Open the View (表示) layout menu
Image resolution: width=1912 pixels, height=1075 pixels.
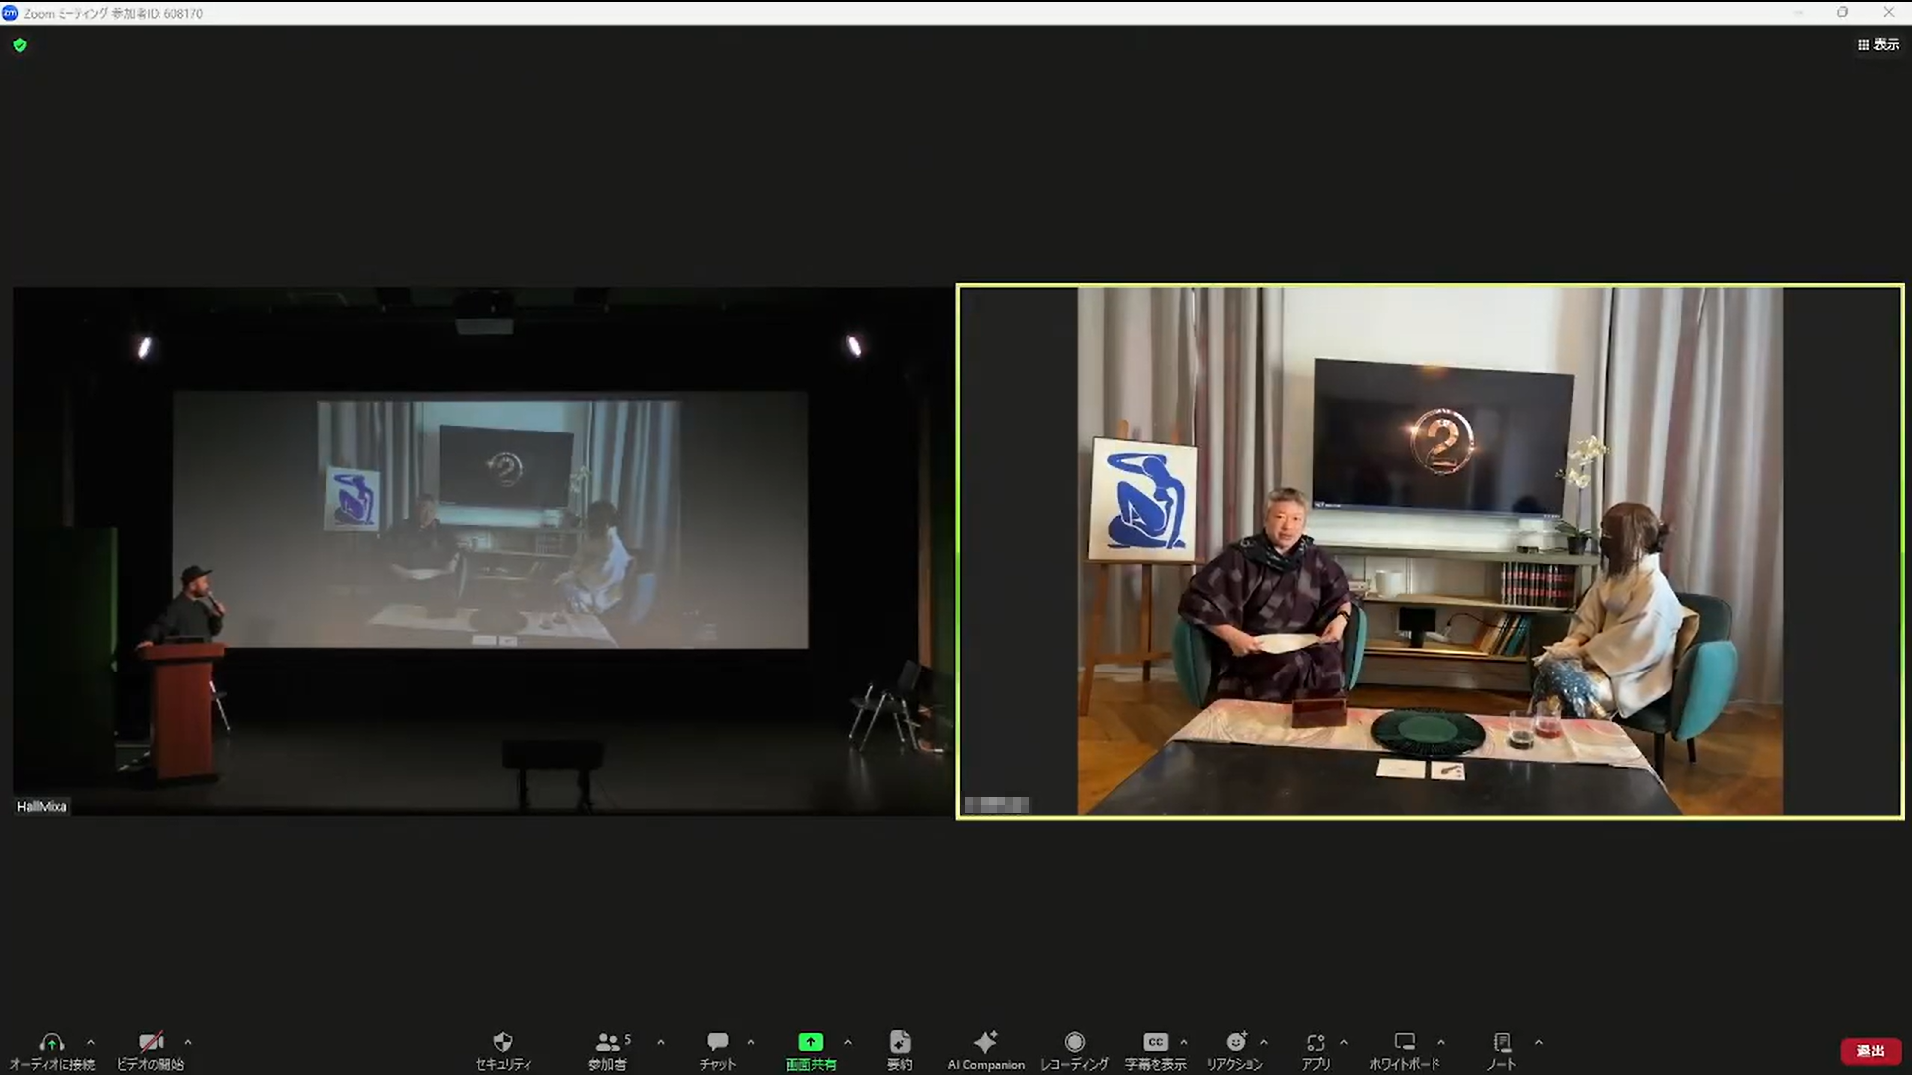click(x=1878, y=45)
